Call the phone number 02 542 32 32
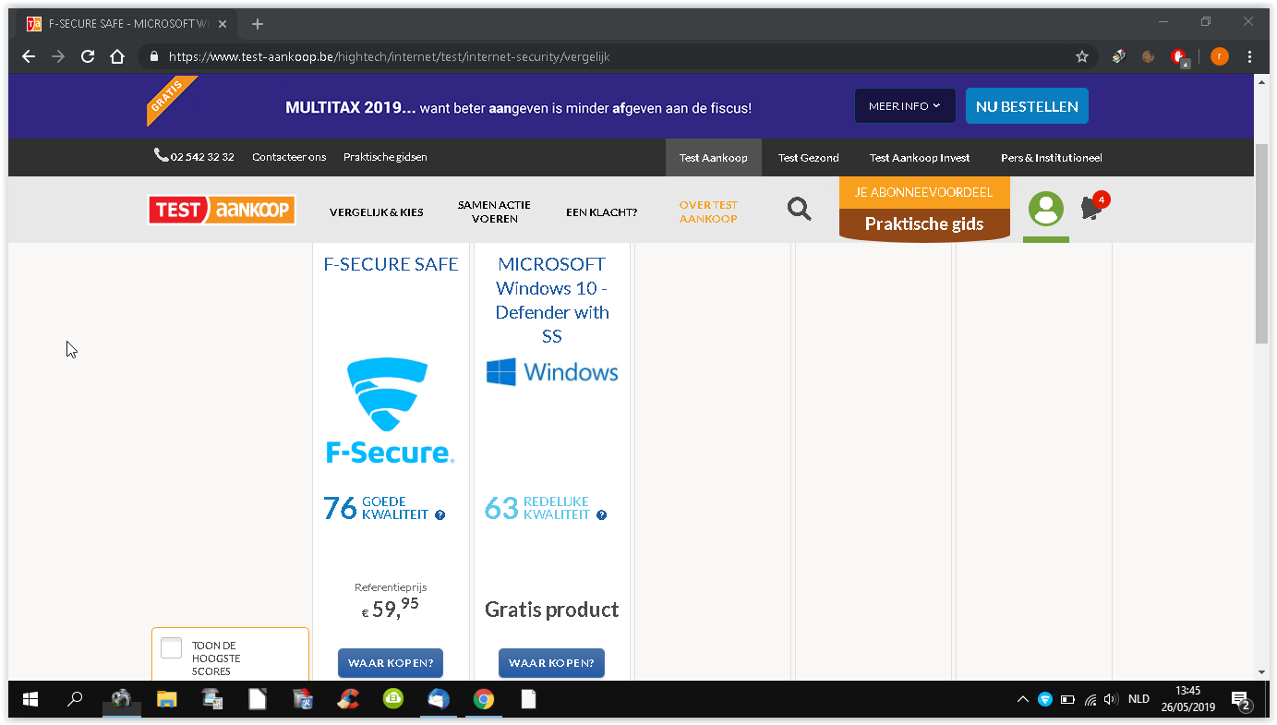 pos(194,157)
